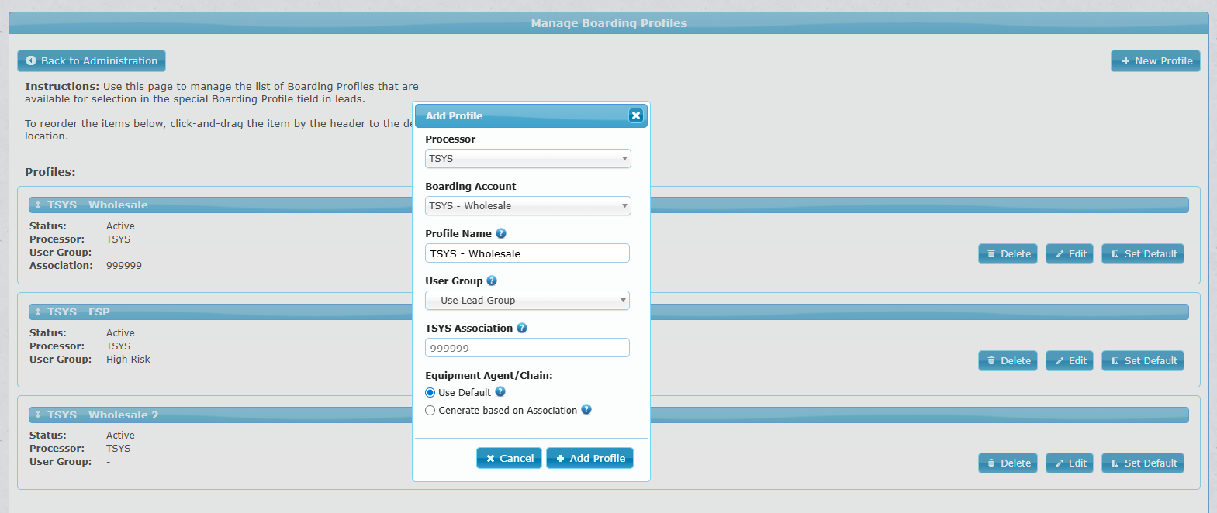
Task: Open the User Group dropdown
Action: point(527,301)
